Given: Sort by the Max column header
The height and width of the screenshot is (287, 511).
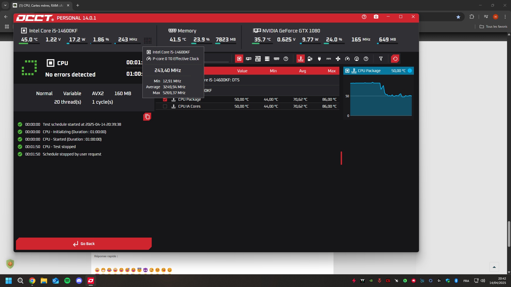Looking at the screenshot, I should point(331,71).
